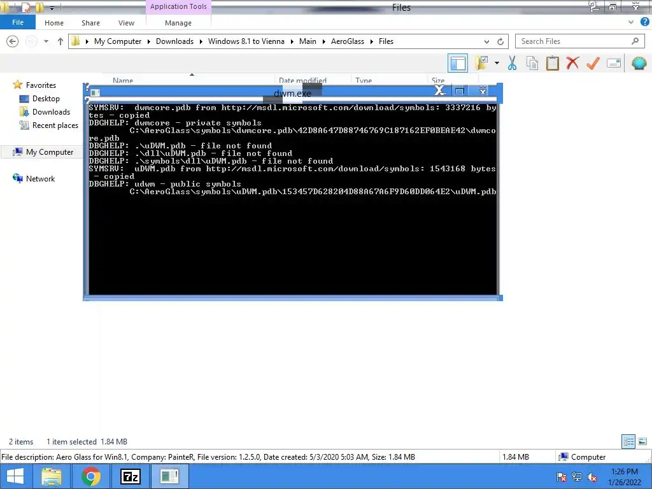Select the Application Tools contextual tab
Viewport: 652px width, 489px height.
178,6
